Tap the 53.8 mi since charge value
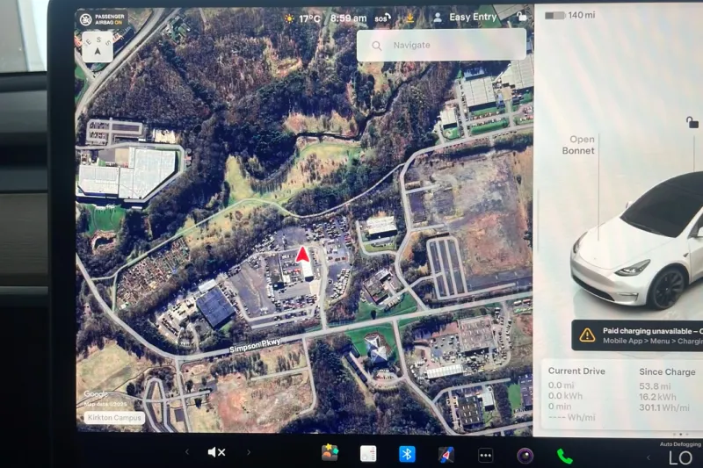This screenshot has width=703, height=468. pyautogui.click(x=655, y=386)
